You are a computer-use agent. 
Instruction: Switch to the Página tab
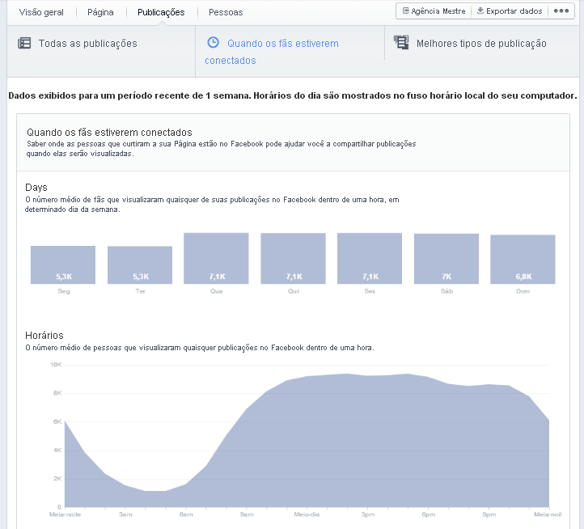[x=100, y=12]
